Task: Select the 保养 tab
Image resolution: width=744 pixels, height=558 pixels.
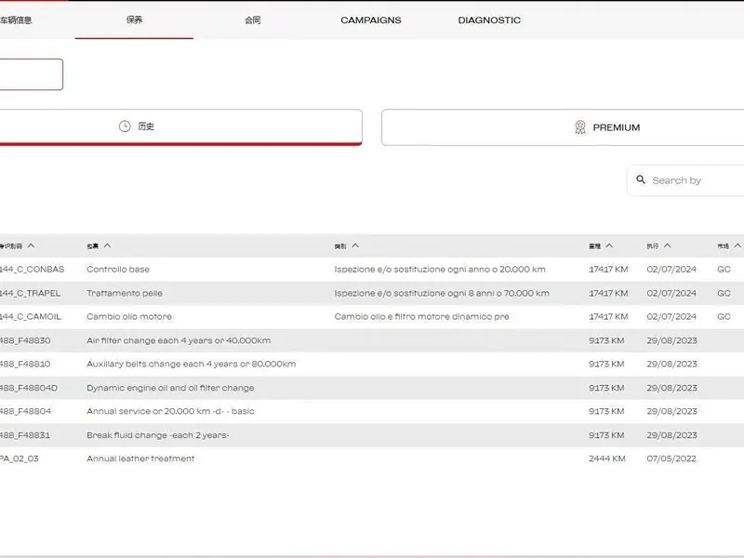Action: point(134,20)
